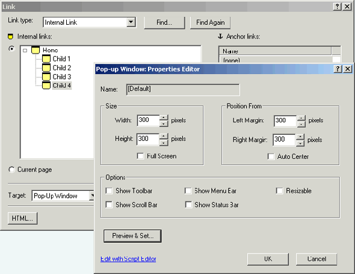Collapse the Home tree node

click(25, 51)
